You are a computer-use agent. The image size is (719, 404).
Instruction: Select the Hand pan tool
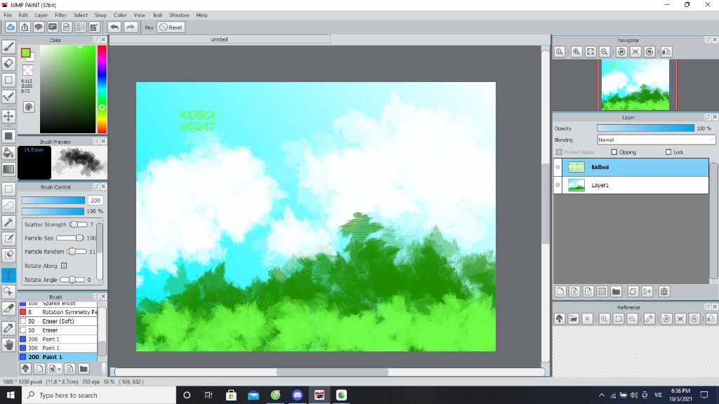point(8,344)
